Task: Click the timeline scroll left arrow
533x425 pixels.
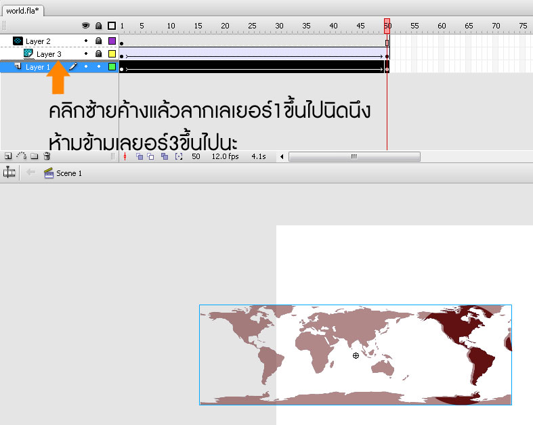Action: [282, 156]
